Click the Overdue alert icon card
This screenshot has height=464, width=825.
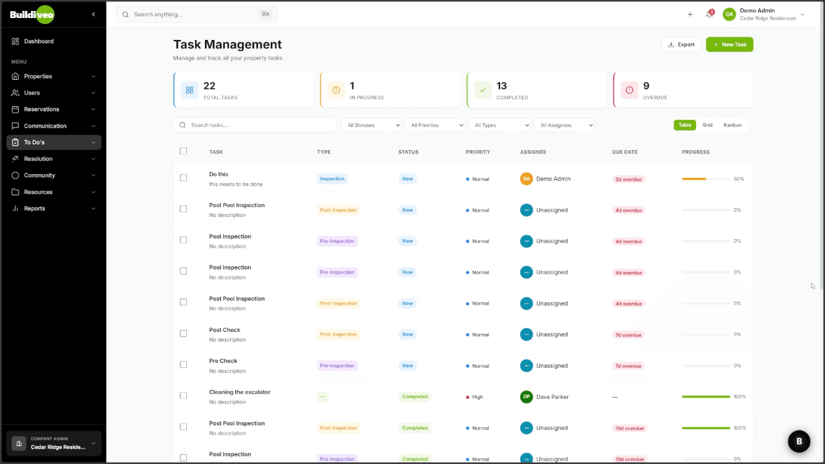[x=629, y=90]
